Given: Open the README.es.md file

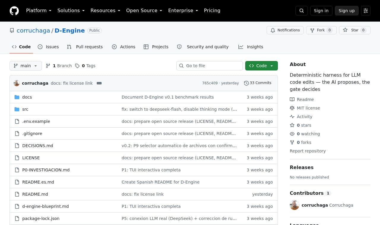Looking at the screenshot, I should pos(38,182).
